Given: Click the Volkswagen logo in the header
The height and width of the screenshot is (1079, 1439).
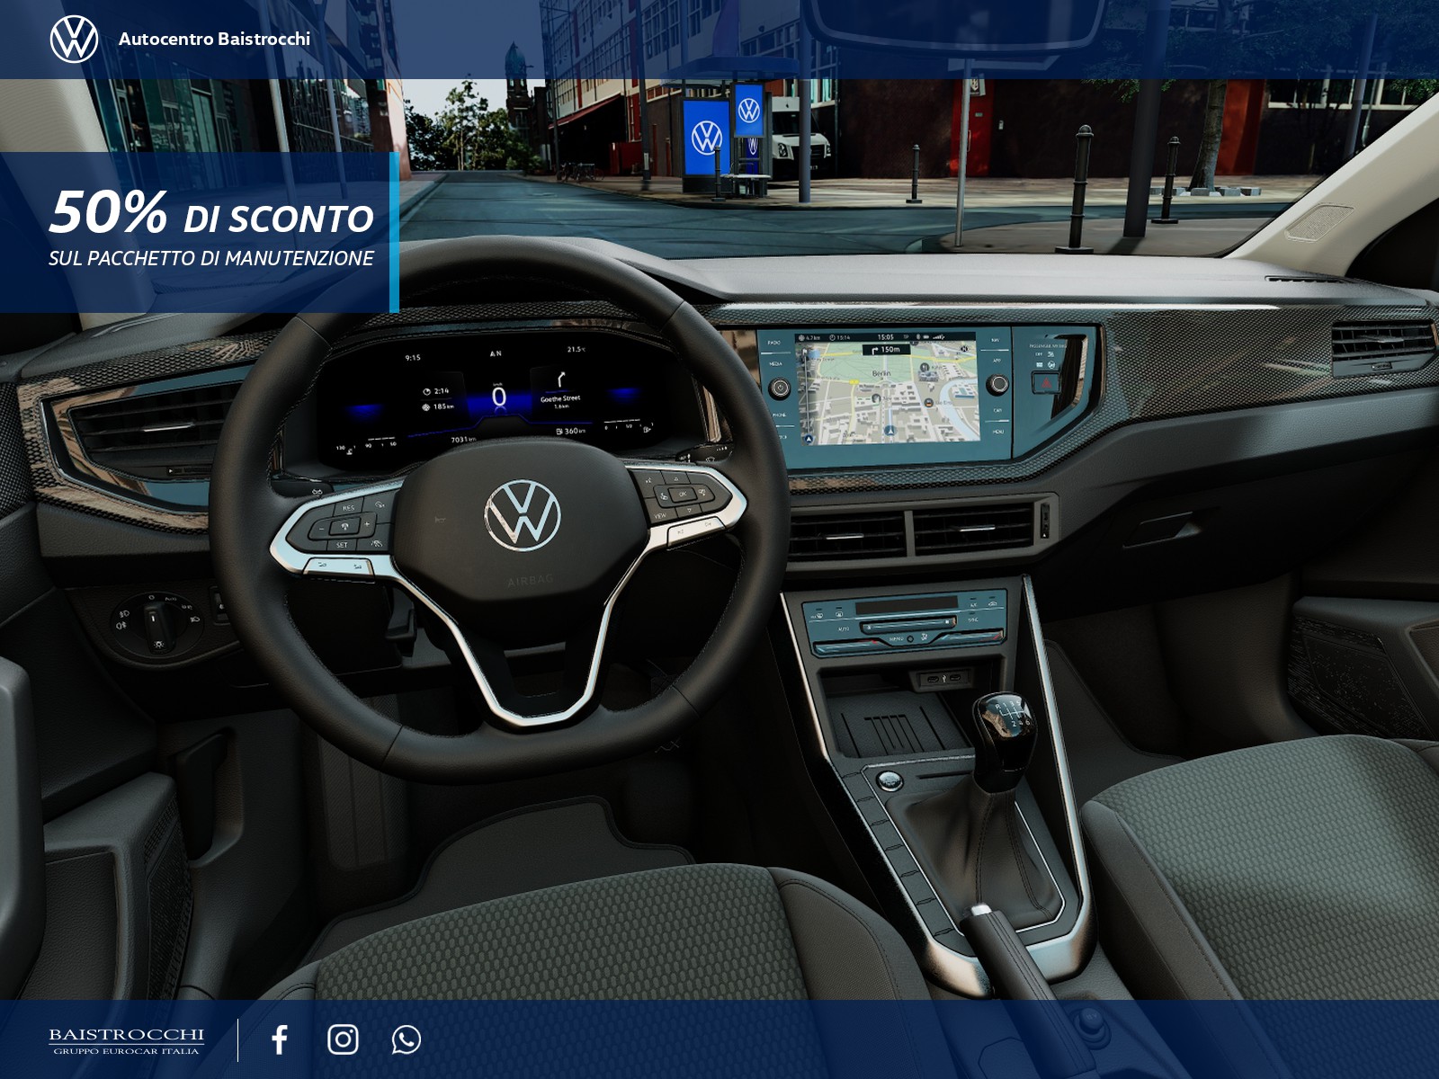Looking at the screenshot, I should point(74,39).
